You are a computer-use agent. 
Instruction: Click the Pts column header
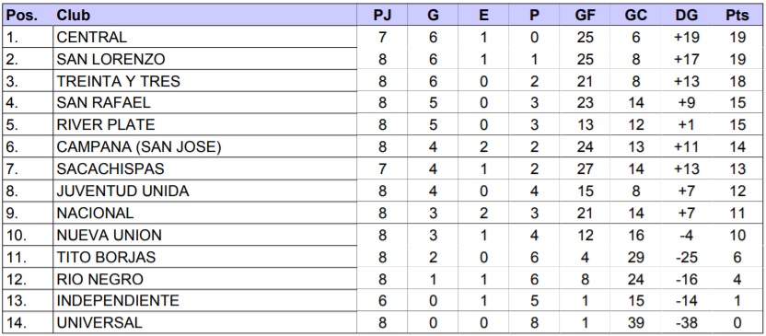point(737,15)
